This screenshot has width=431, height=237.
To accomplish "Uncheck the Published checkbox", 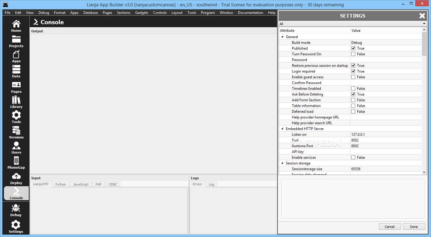I will coord(353,48).
